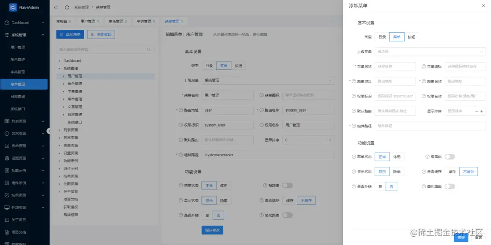Image resolution: width=491 pixels, height=245 pixels.
Task: Click the 外部页面 monitor icon in sidebar
Action: coord(7,207)
